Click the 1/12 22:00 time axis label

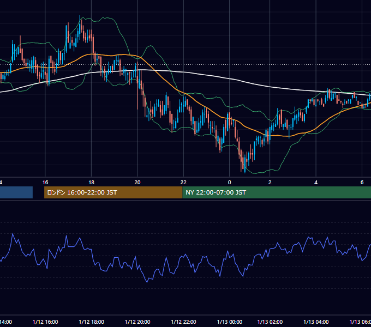(183, 322)
